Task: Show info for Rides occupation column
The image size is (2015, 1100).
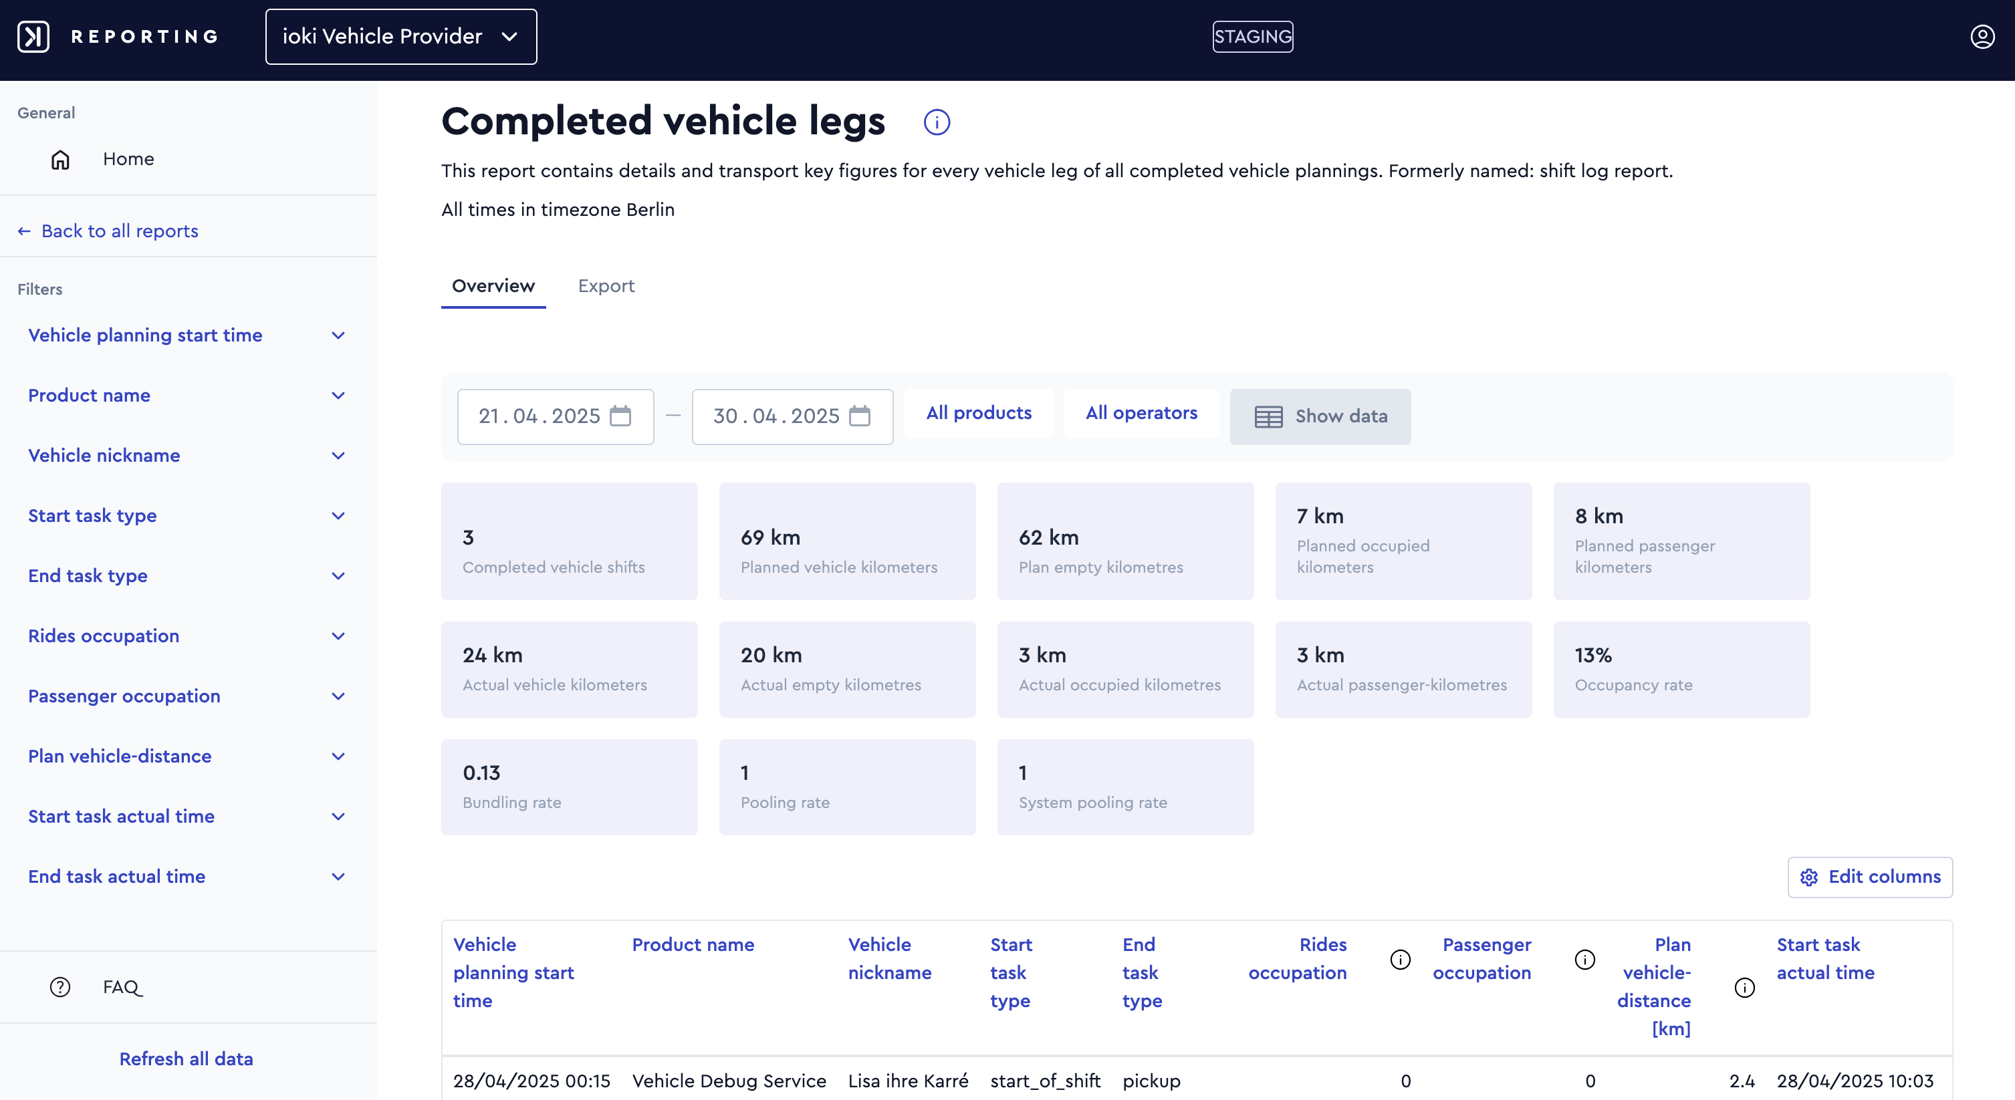Action: point(1400,959)
